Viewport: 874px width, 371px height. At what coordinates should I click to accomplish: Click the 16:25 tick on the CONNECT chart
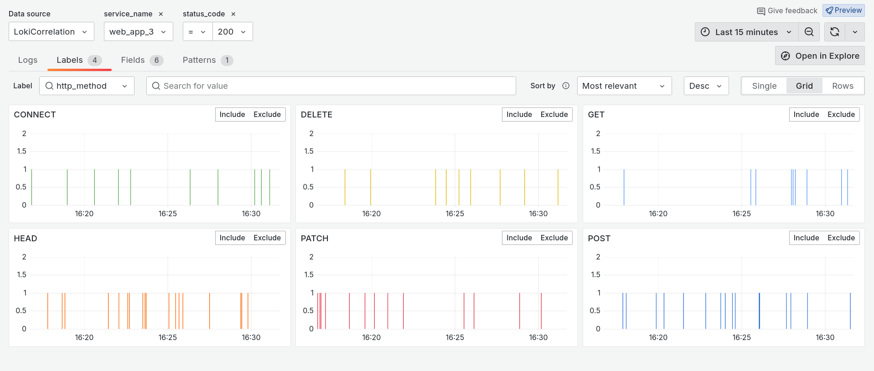click(168, 213)
